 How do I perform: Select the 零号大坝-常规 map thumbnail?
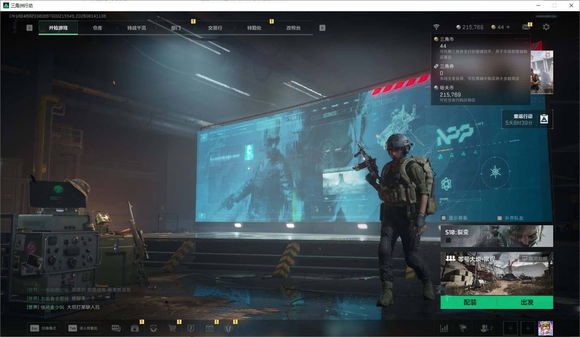point(497,274)
